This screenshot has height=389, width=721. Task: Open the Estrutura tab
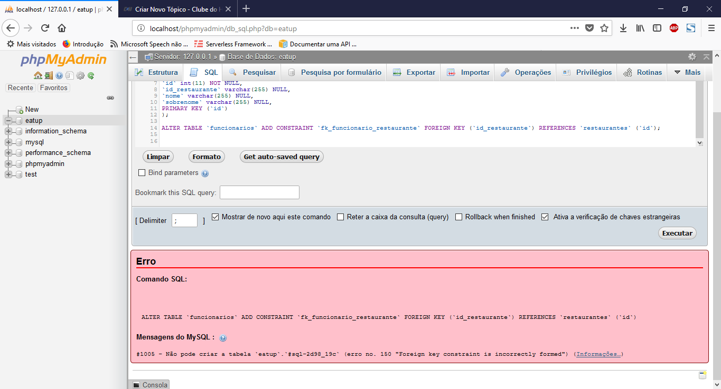click(x=156, y=72)
